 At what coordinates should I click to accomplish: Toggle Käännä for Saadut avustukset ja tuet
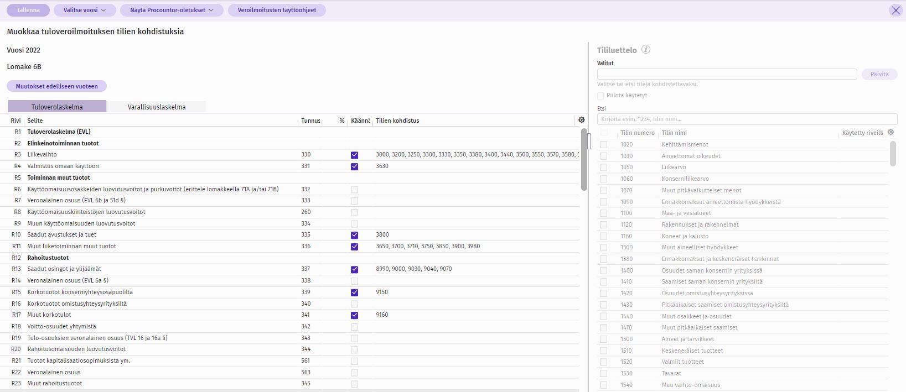tap(354, 236)
